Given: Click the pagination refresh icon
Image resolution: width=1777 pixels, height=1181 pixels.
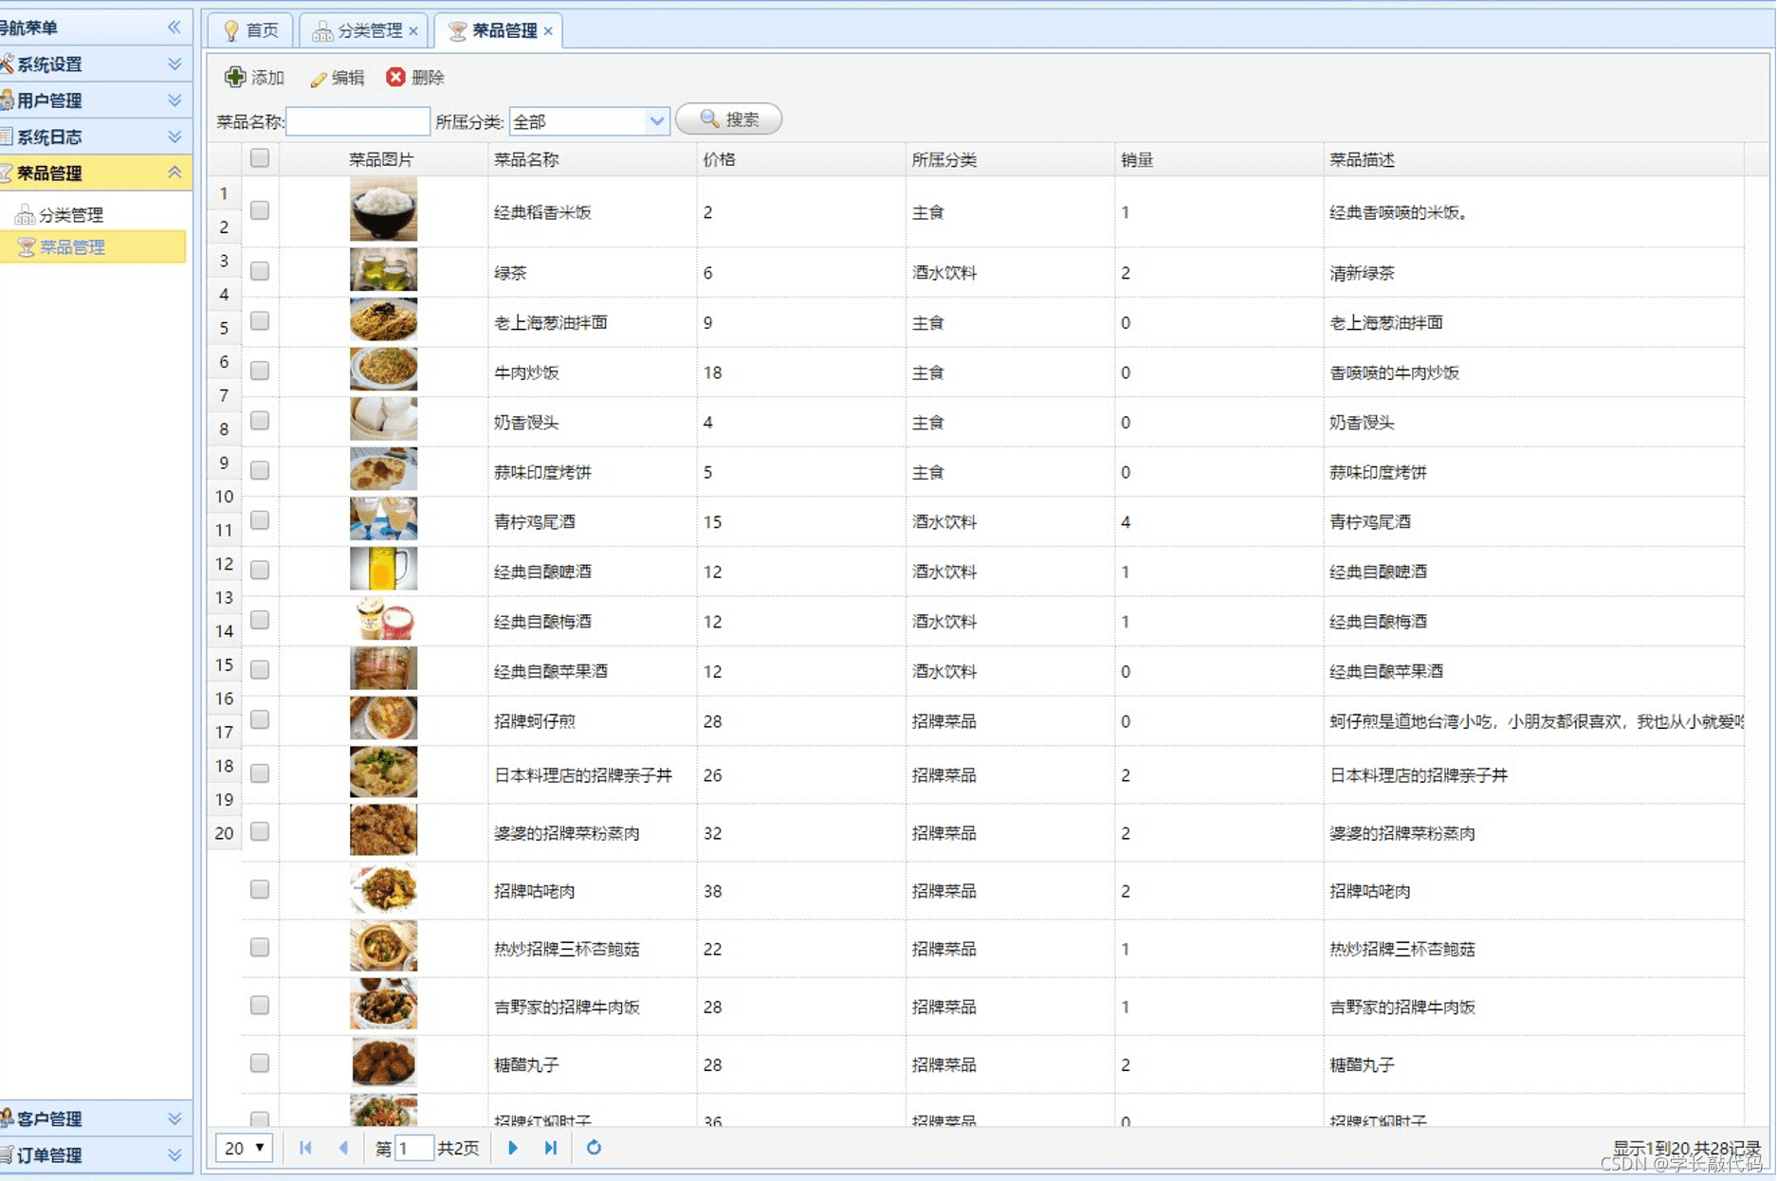Looking at the screenshot, I should click(x=594, y=1148).
